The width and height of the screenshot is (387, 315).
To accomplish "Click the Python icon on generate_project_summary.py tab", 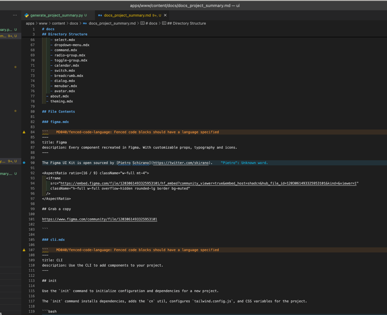I will 27,16.
